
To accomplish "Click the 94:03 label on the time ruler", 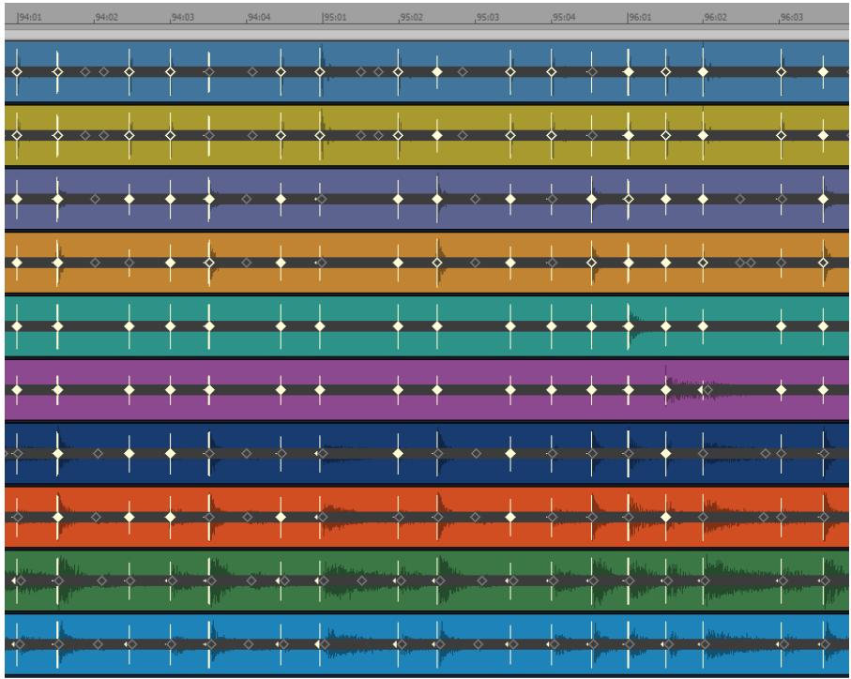I will pyautogui.click(x=182, y=18).
